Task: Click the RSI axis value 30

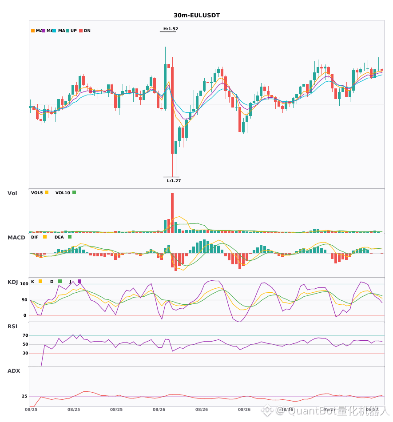Action: [25, 353]
